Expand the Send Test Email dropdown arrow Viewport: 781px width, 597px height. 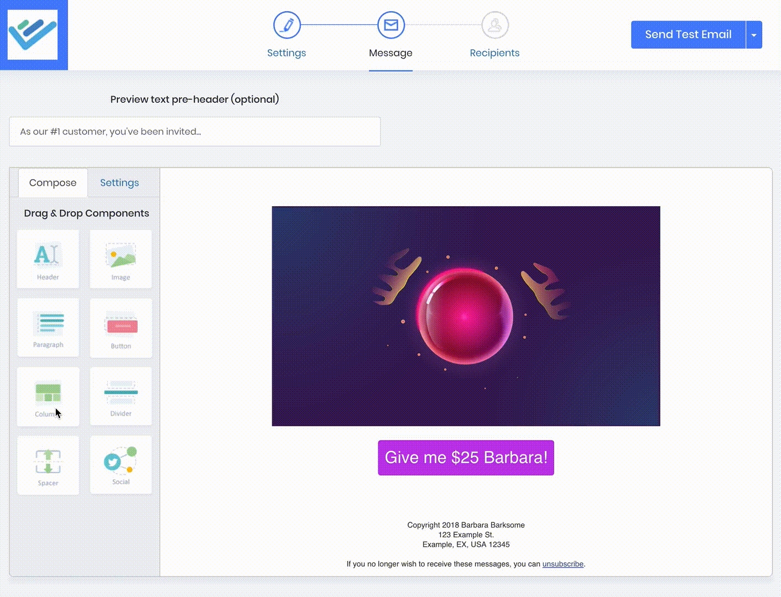(754, 35)
